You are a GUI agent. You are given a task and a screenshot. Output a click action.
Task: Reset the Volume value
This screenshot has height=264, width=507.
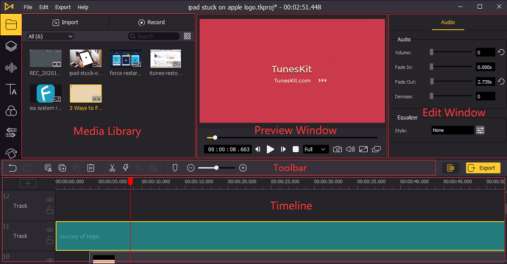pos(501,52)
